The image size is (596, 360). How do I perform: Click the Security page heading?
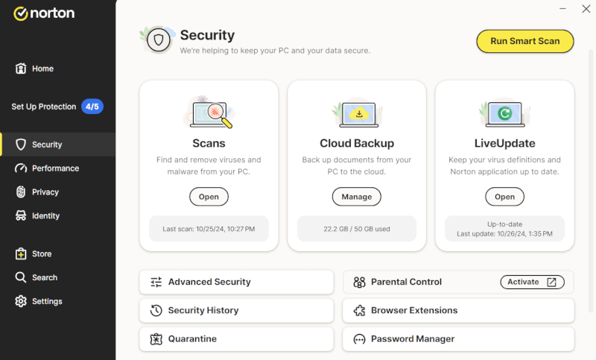207,35
